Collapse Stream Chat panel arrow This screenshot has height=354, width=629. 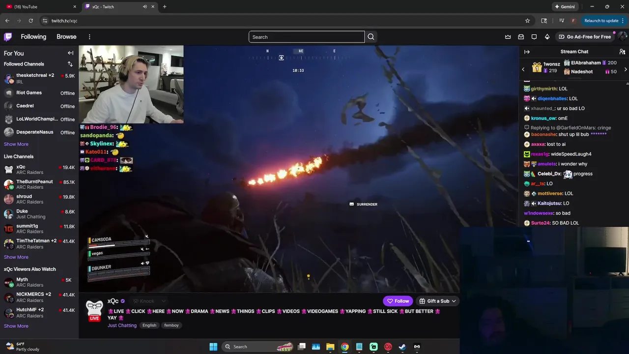tap(527, 52)
